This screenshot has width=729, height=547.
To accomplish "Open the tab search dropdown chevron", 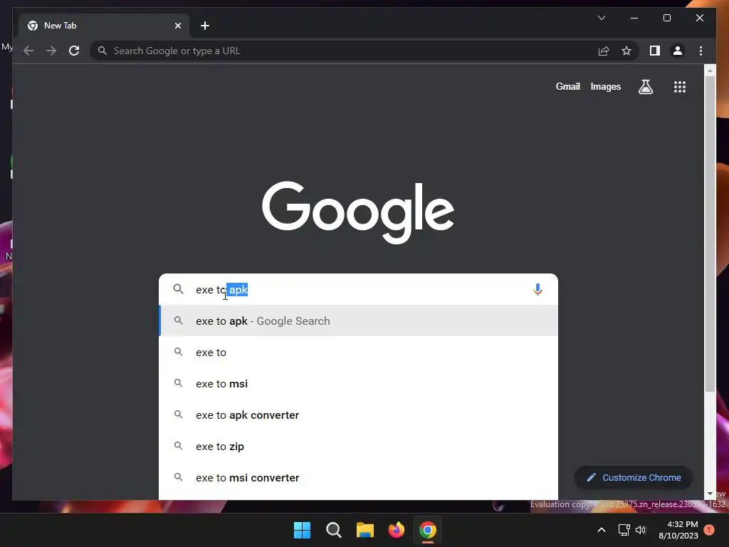I will tap(601, 18).
